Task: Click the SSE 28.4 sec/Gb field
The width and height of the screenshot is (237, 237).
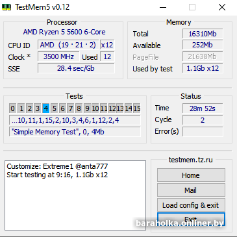Action: [x=76, y=68]
